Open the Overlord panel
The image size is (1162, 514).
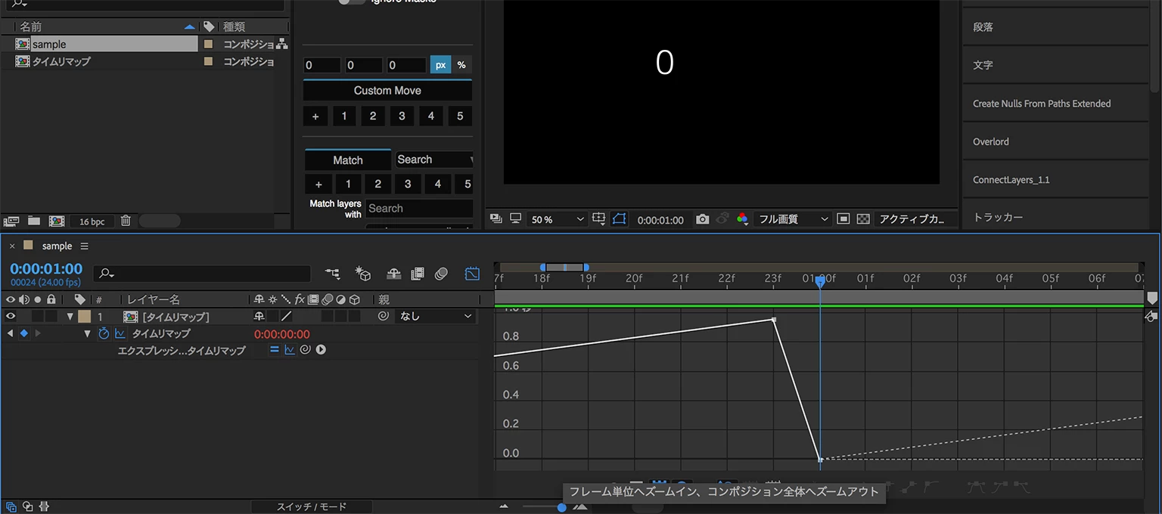point(1055,141)
